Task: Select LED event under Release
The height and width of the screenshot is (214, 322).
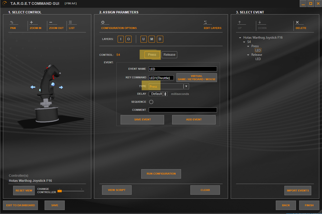Action: [258, 59]
